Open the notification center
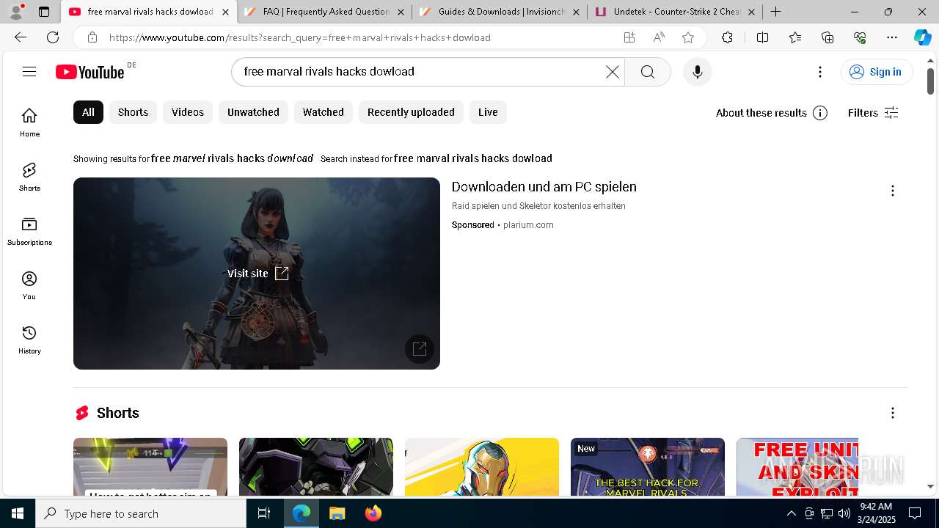The height and width of the screenshot is (528, 939). click(915, 513)
